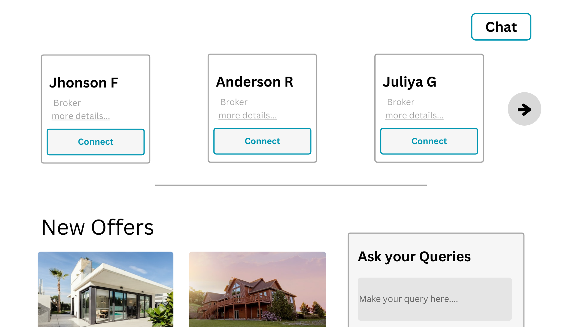Open the white modern house offer

pyautogui.click(x=105, y=289)
